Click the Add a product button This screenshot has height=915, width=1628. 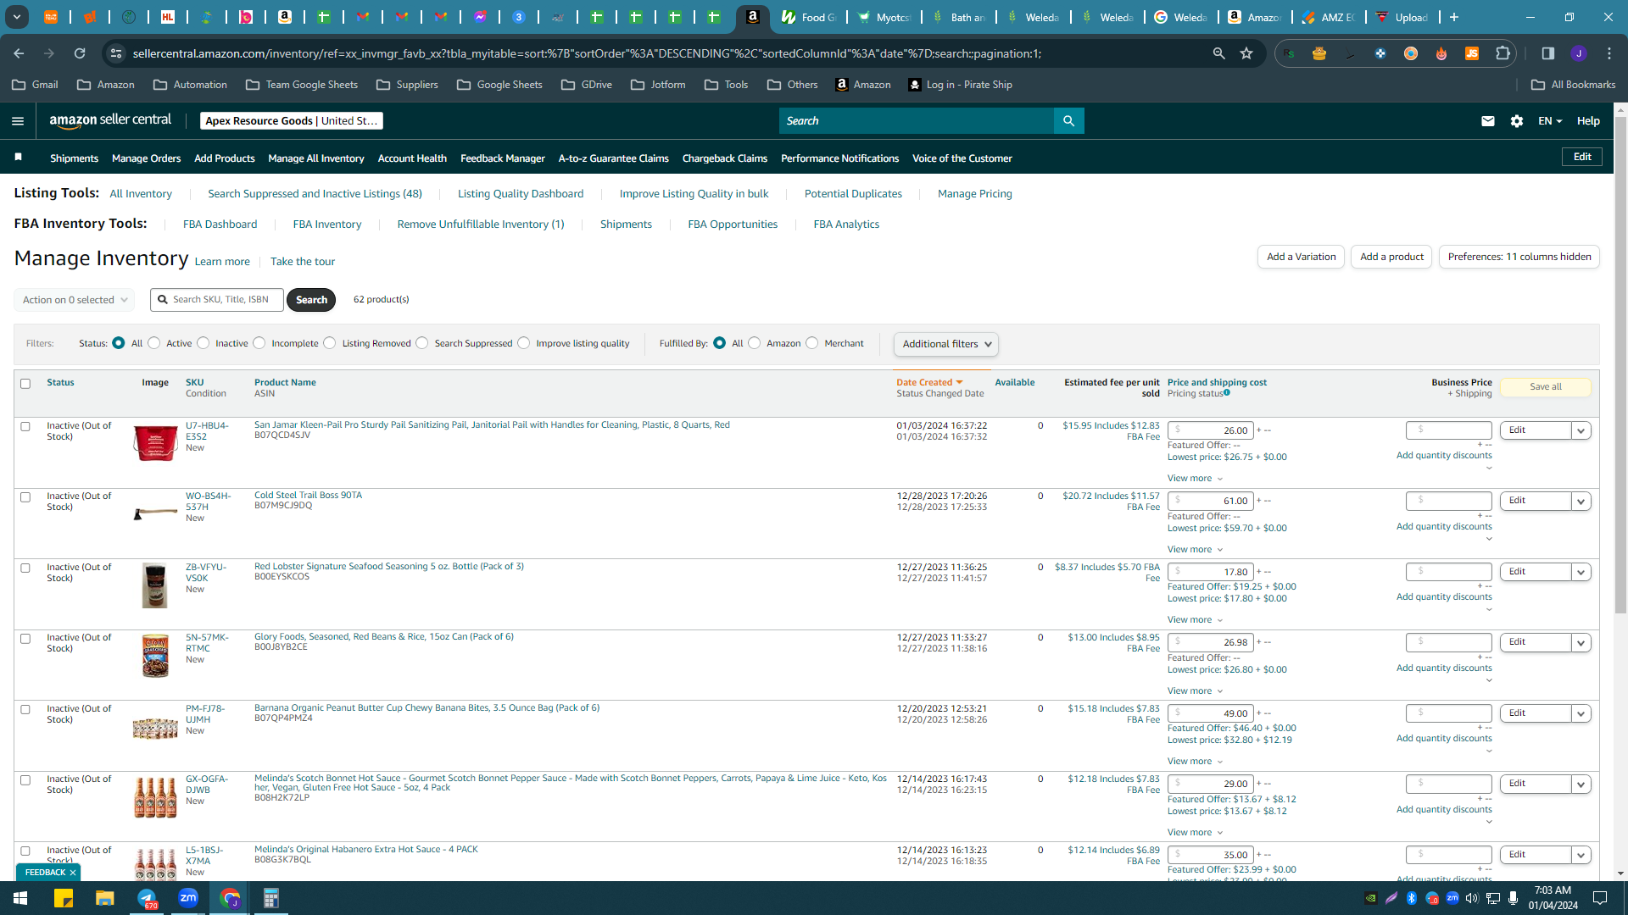(x=1391, y=257)
